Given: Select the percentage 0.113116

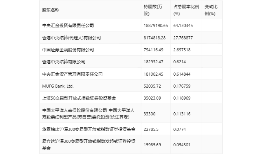Looking at the screenshot, I should 182,114.
